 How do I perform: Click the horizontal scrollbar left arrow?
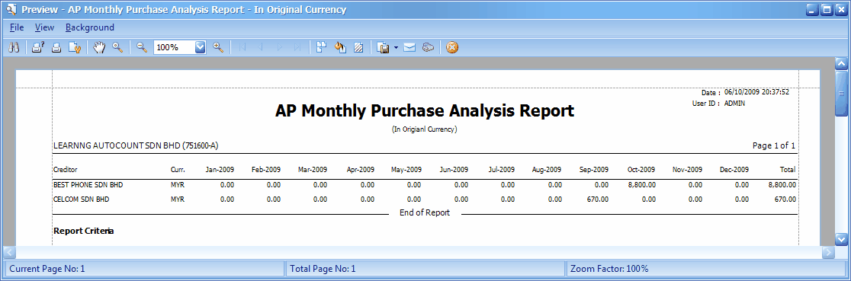coord(9,252)
